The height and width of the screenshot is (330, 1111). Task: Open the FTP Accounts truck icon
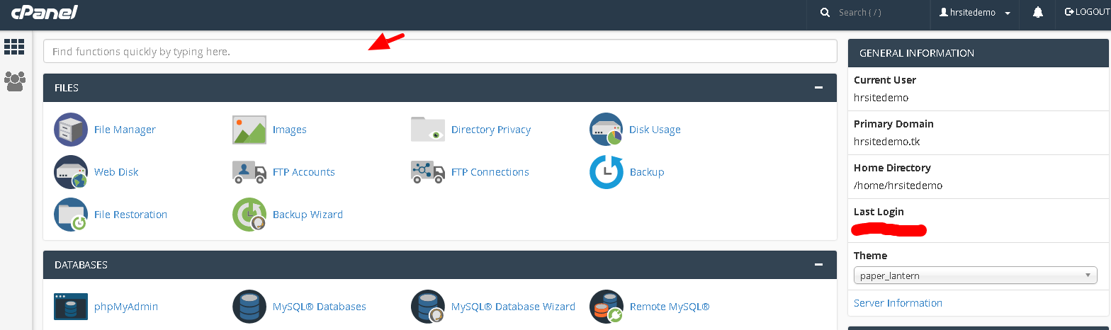249,172
